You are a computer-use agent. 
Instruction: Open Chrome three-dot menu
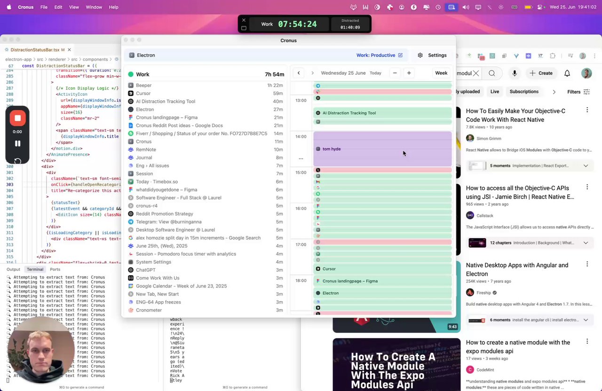594,56
